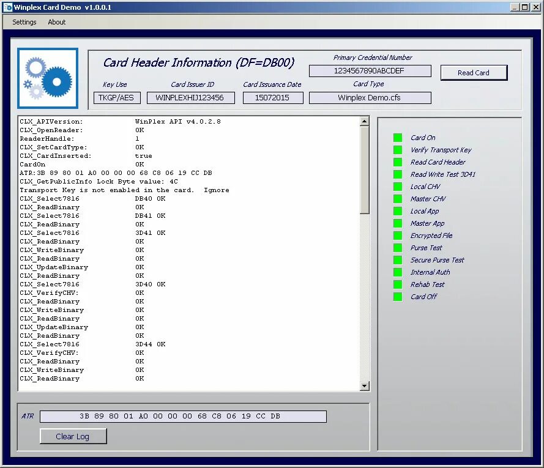The image size is (544, 468).
Task: Click the green Card Off indicator
Action: point(398,297)
